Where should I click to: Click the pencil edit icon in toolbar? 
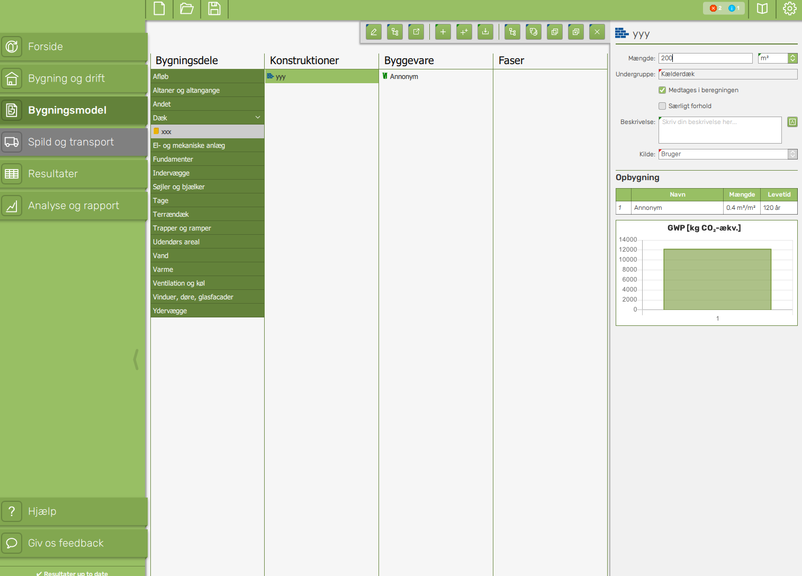[373, 32]
